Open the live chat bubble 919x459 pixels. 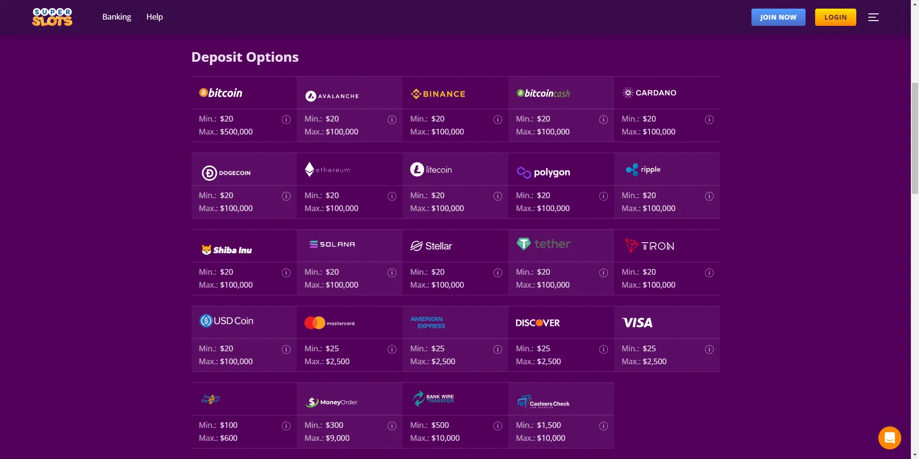(x=890, y=438)
